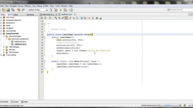
Task: Expand the ADB Toolkit project node
Action: [x=1, y=17]
